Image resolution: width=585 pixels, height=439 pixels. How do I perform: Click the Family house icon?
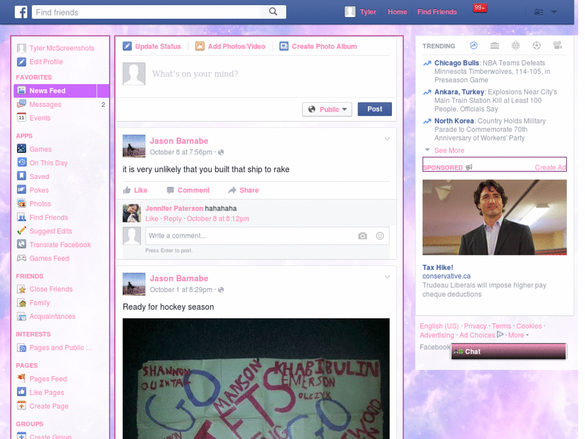(x=22, y=303)
